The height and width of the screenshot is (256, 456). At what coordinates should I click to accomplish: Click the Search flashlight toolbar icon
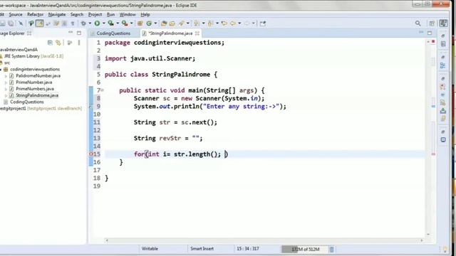182,23
